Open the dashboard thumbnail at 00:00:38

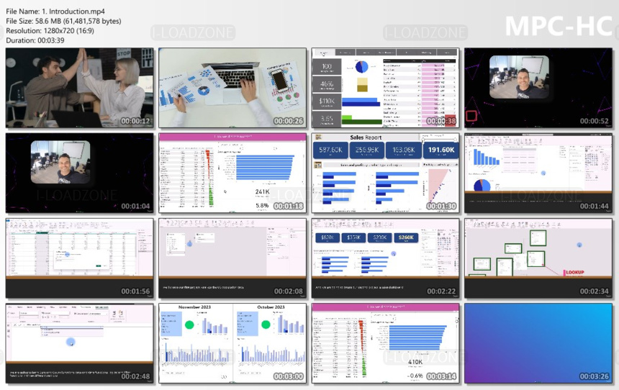pos(385,88)
